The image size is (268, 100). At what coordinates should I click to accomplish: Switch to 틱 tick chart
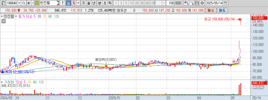[x=110, y=3]
